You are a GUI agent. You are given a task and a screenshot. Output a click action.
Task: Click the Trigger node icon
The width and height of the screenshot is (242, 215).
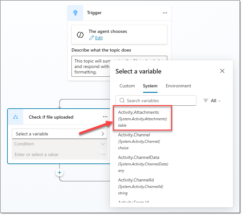(x=75, y=13)
